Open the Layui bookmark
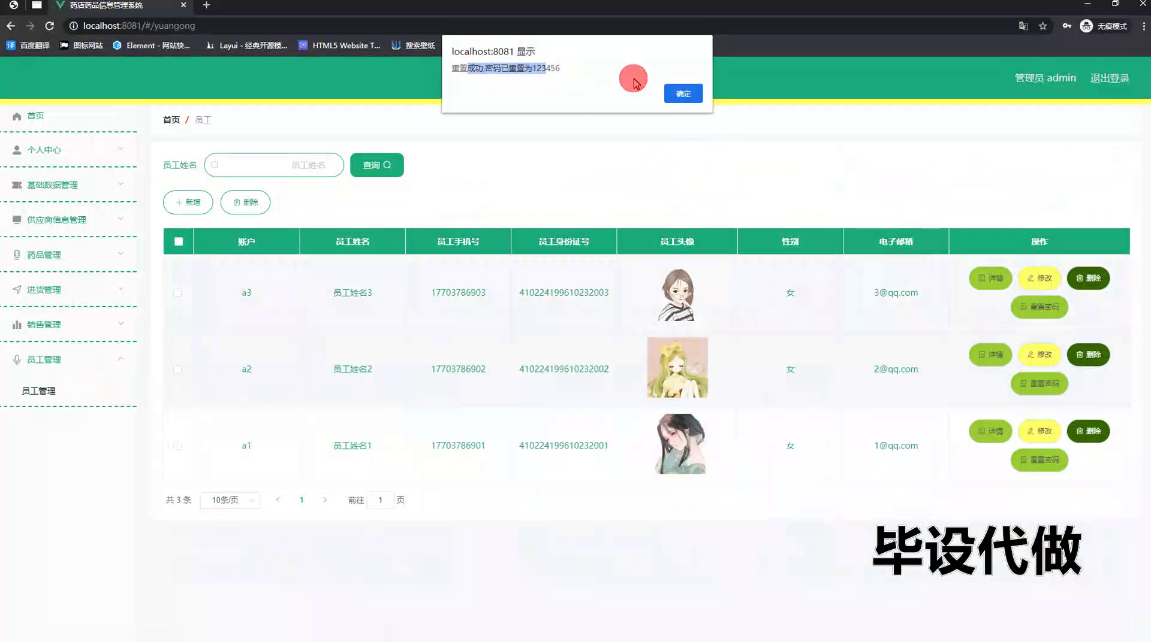This screenshot has width=1151, height=642. click(246, 46)
